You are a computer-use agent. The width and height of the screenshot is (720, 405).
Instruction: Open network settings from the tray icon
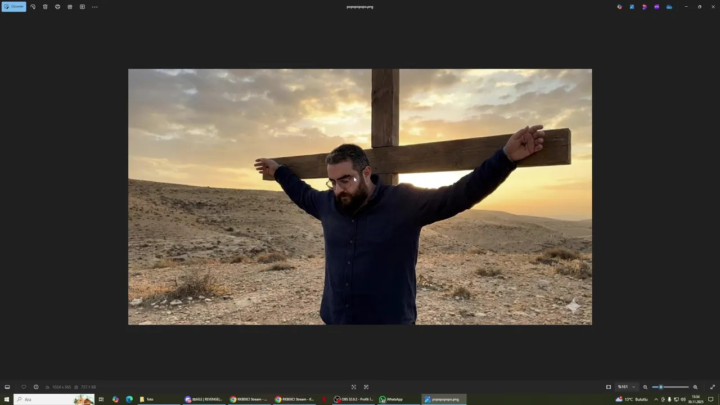coord(676,399)
